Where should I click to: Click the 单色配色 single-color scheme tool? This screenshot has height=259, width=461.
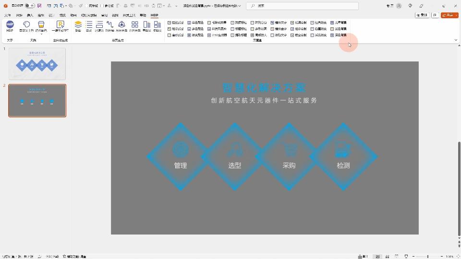[195, 23]
